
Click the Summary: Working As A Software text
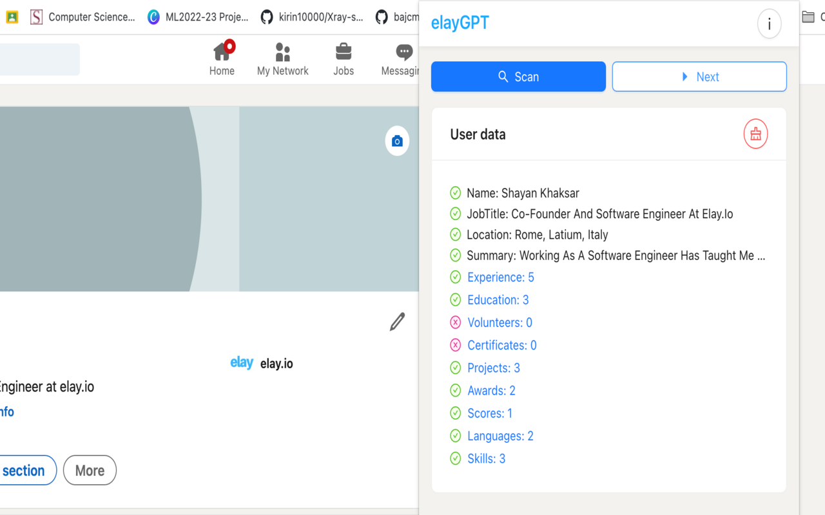tap(616, 256)
